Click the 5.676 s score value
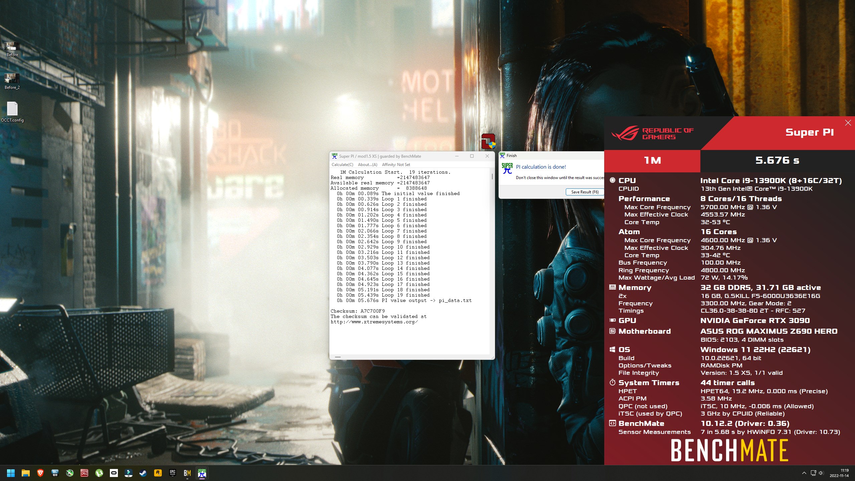 click(x=777, y=160)
